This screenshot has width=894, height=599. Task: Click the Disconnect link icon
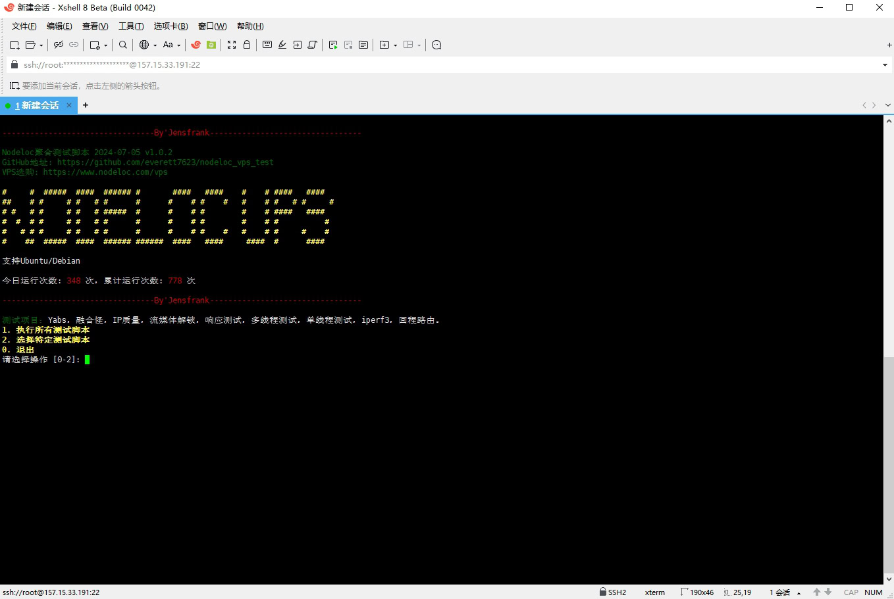[59, 45]
